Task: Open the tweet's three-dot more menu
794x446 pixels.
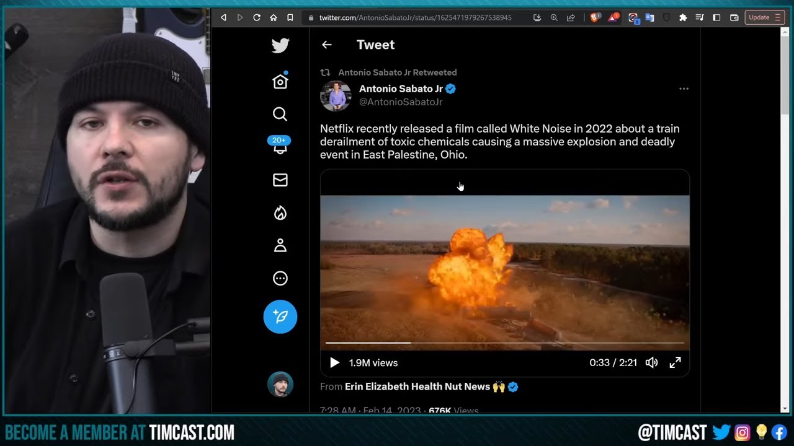Action: 684,89
